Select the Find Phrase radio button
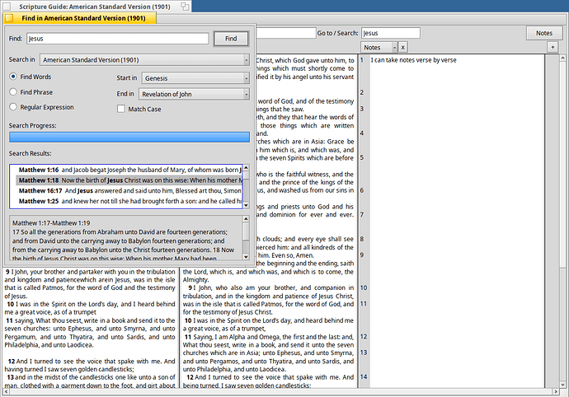This screenshot has width=569, height=397. [x=13, y=91]
